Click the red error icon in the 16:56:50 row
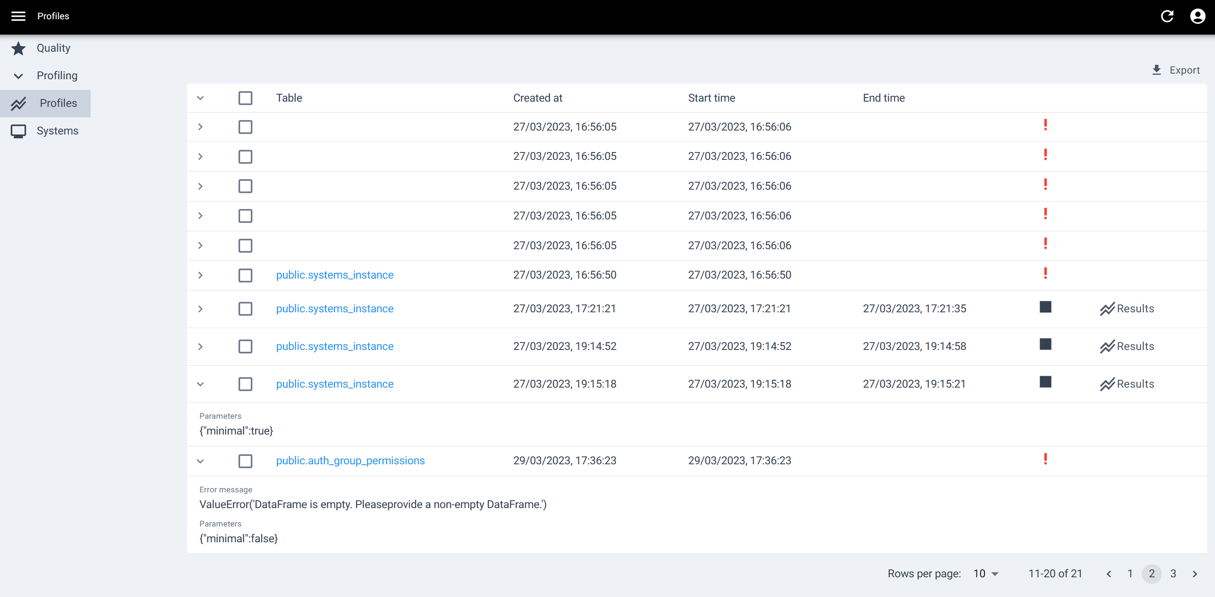 [1045, 273]
